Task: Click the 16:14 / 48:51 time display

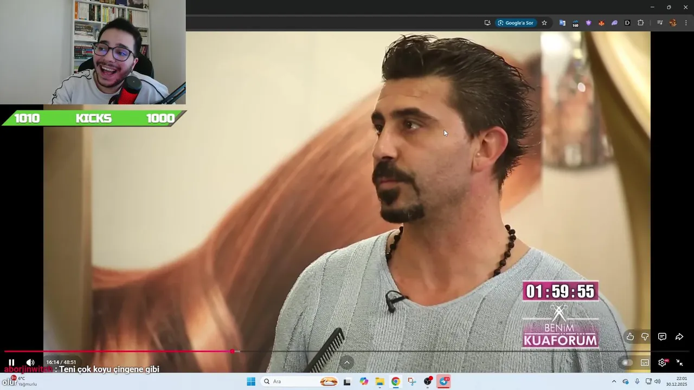Action: (x=61, y=362)
